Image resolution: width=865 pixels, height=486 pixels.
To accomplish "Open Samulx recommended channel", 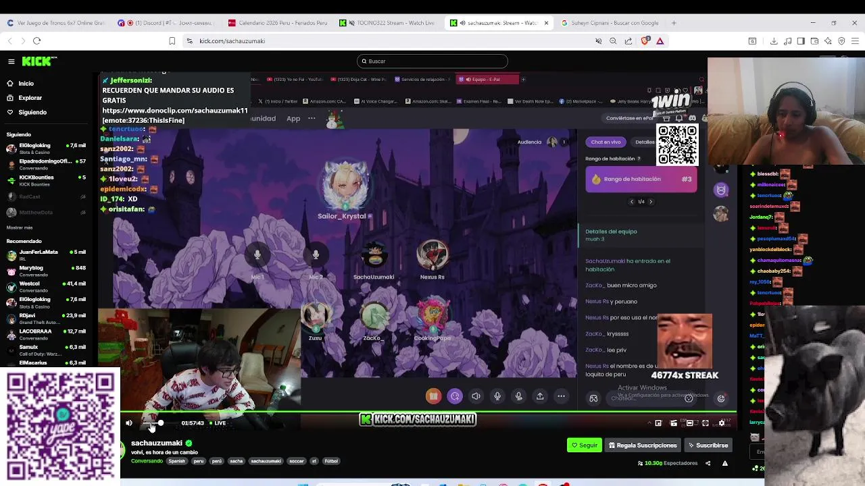I will coord(46,350).
